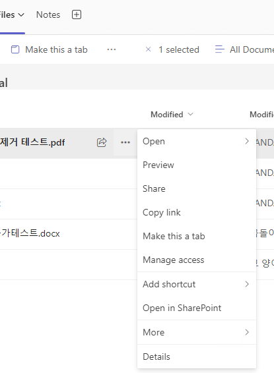
Task: Open the Notes tab
Action: click(x=48, y=14)
